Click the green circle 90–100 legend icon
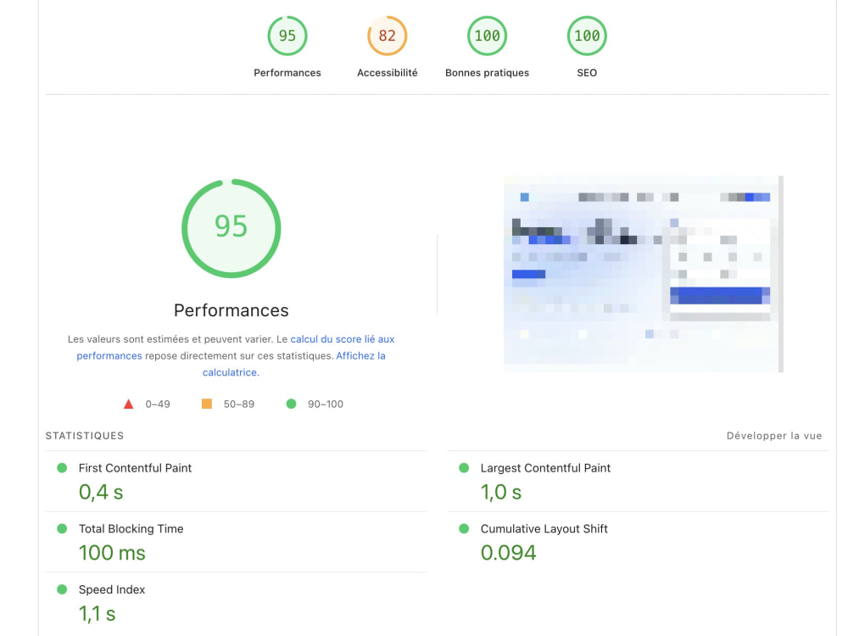Image resolution: width=848 pixels, height=636 pixels. pos(291,404)
